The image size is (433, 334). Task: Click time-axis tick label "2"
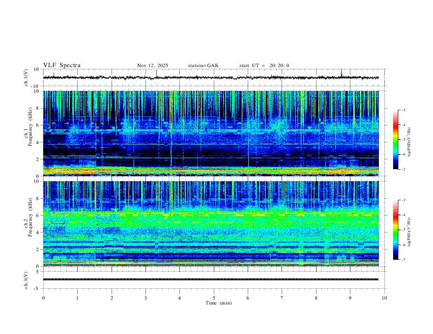point(112,298)
